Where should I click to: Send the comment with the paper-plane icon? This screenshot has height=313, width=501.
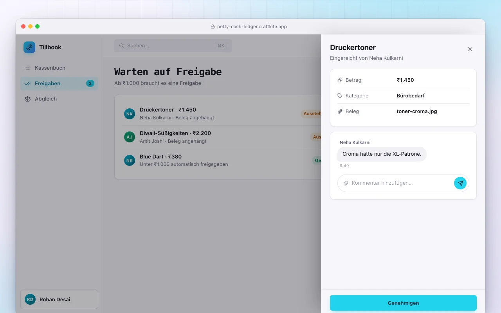pos(460,183)
